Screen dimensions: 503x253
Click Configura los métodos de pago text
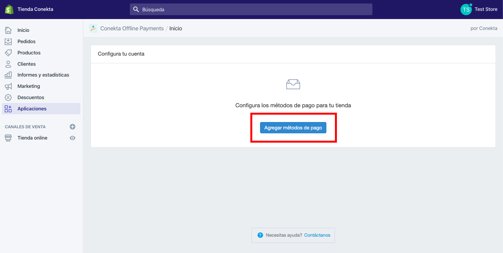[293, 105]
